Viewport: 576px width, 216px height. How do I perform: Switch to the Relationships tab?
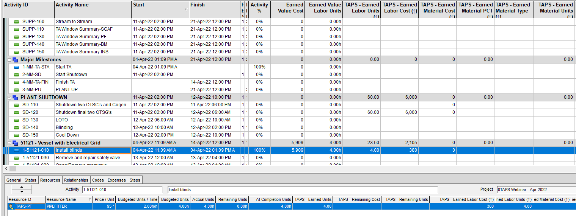pos(76,180)
